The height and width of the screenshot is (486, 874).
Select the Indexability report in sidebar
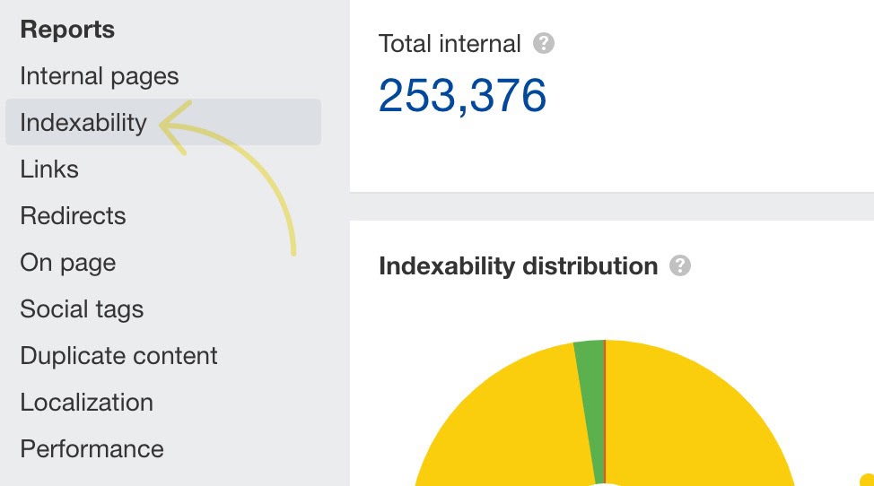[83, 123]
